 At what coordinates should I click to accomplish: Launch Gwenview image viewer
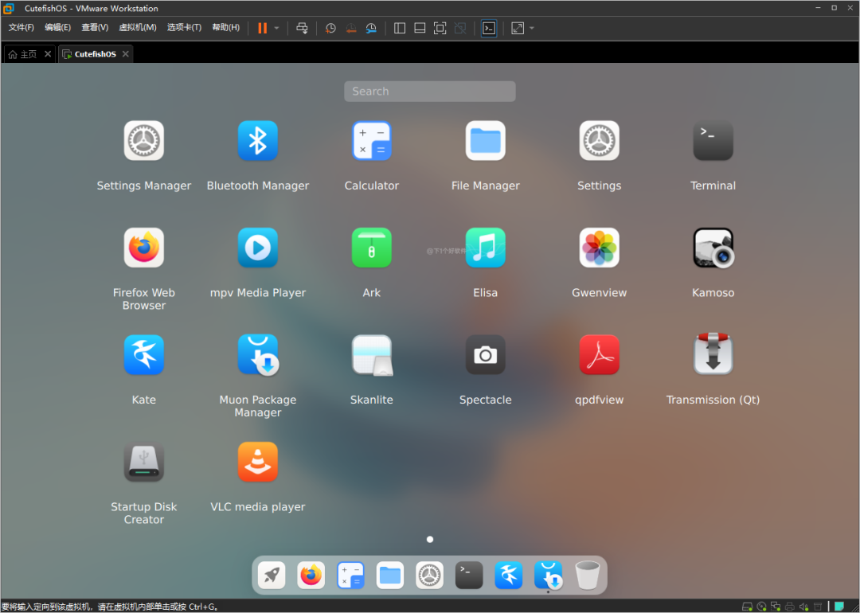point(599,248)
